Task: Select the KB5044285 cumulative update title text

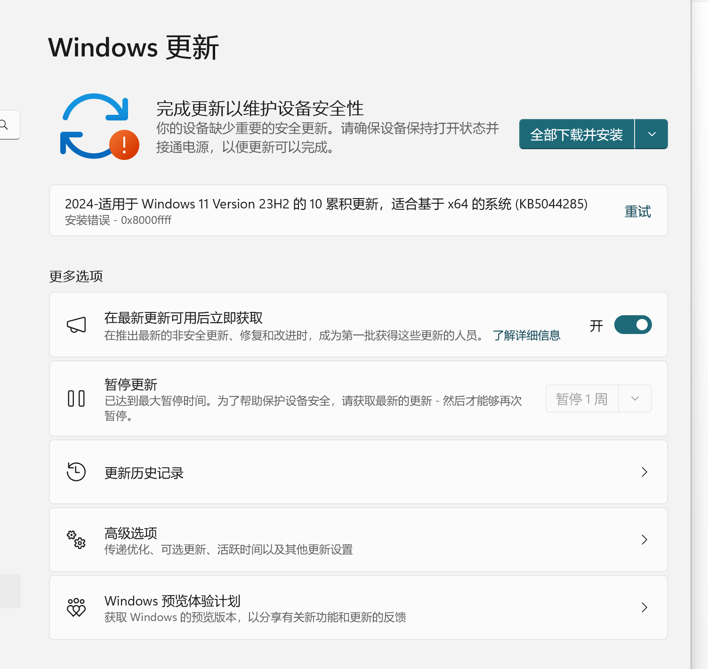Action: coord(326,204)
